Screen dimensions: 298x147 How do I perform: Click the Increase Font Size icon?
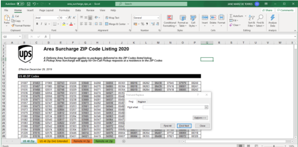click(70, 18)
